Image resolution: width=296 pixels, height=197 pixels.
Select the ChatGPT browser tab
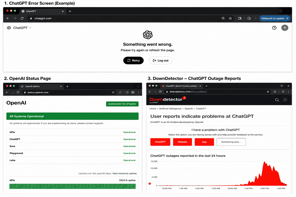click(42, 11)
